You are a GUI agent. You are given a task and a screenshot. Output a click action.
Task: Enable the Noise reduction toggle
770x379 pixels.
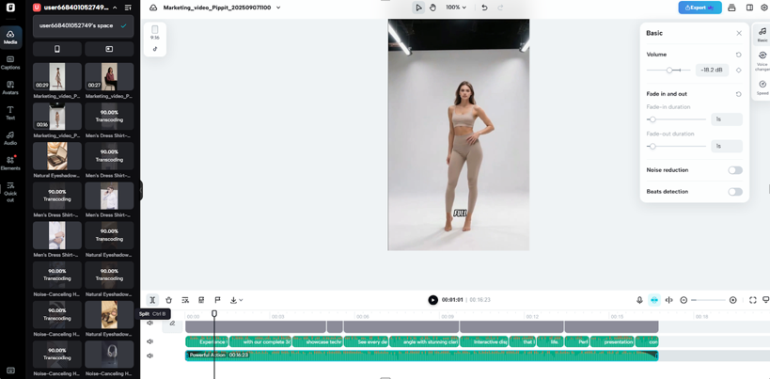pyautogui.click(x=734, y=170)
